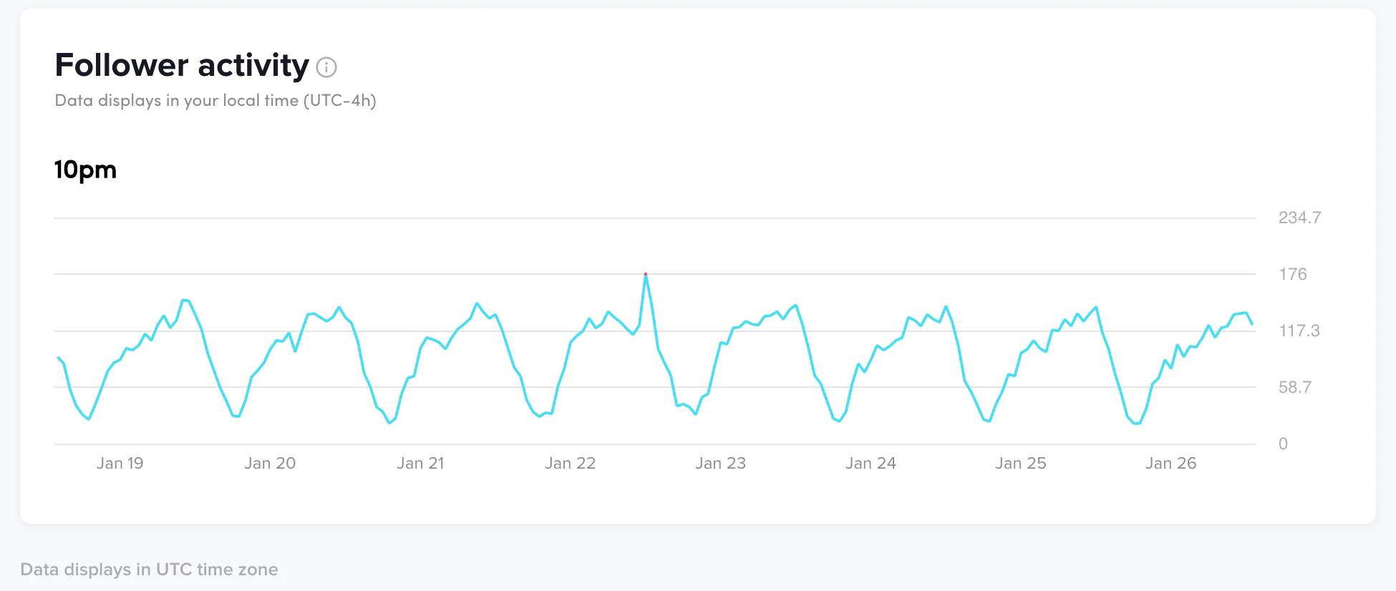Screen dimensions: 1396x591
Task: Click the 117.3 y-axis value
Action: point(1299,331)
